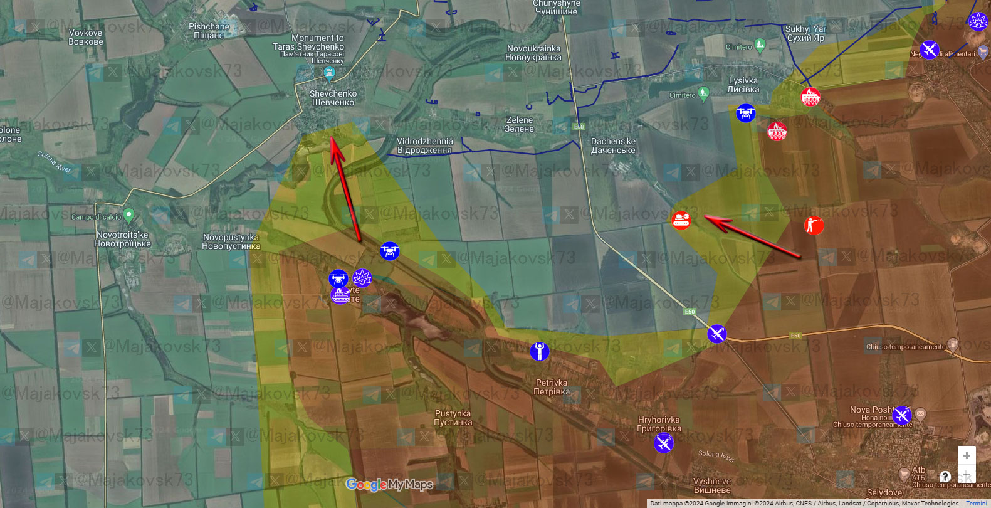Open the blue surrendering person marker
991x508 pixels.
point(539,351)
